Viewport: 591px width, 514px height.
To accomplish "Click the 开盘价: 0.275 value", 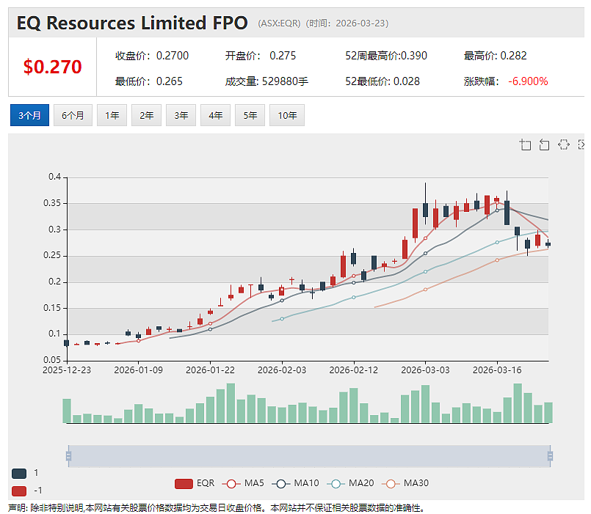I will [x=261, y=56].
